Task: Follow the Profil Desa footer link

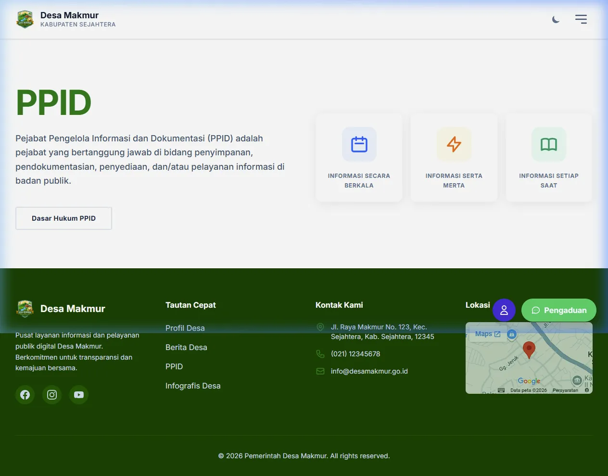Action: tap(185, 328)
